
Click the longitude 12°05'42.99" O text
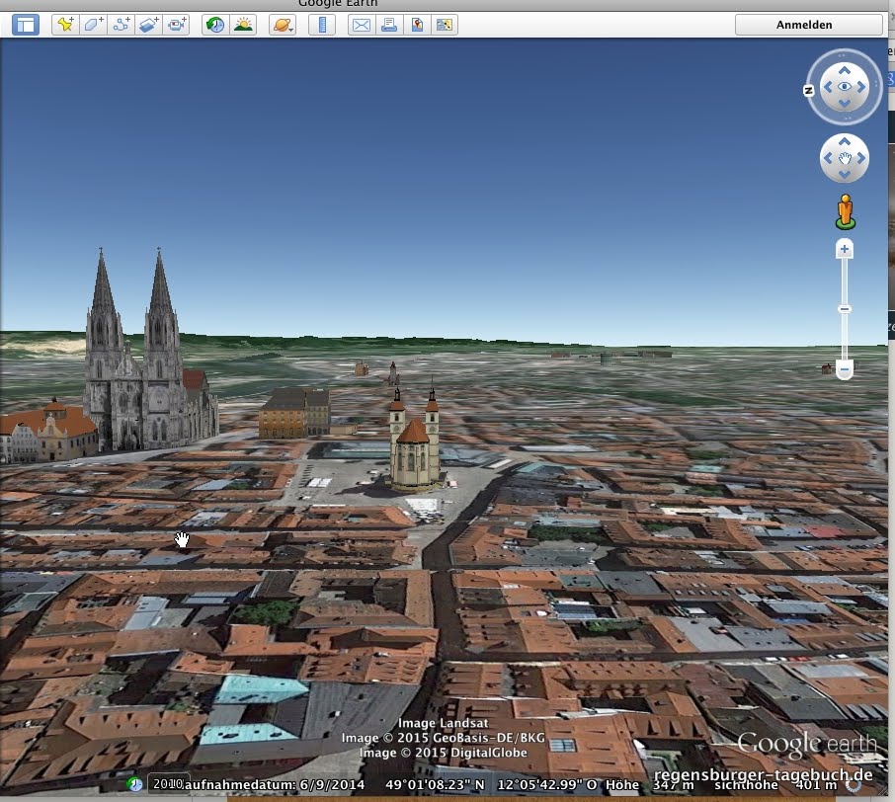point(547,784)
